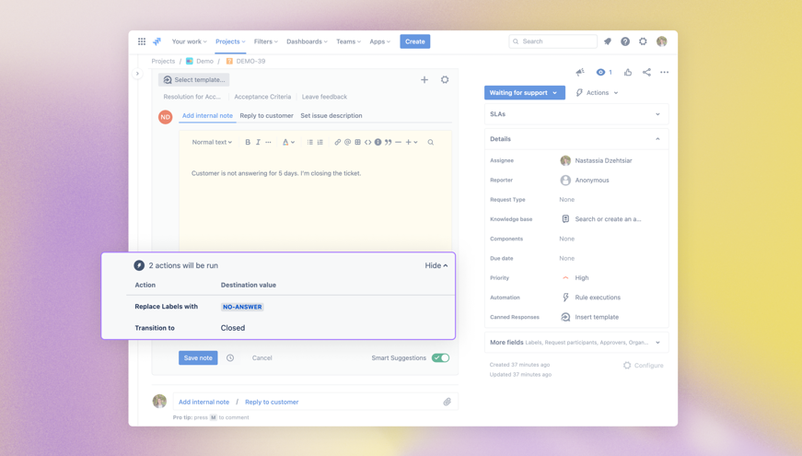Click the plus icon beside Select template

click(424, 79)
